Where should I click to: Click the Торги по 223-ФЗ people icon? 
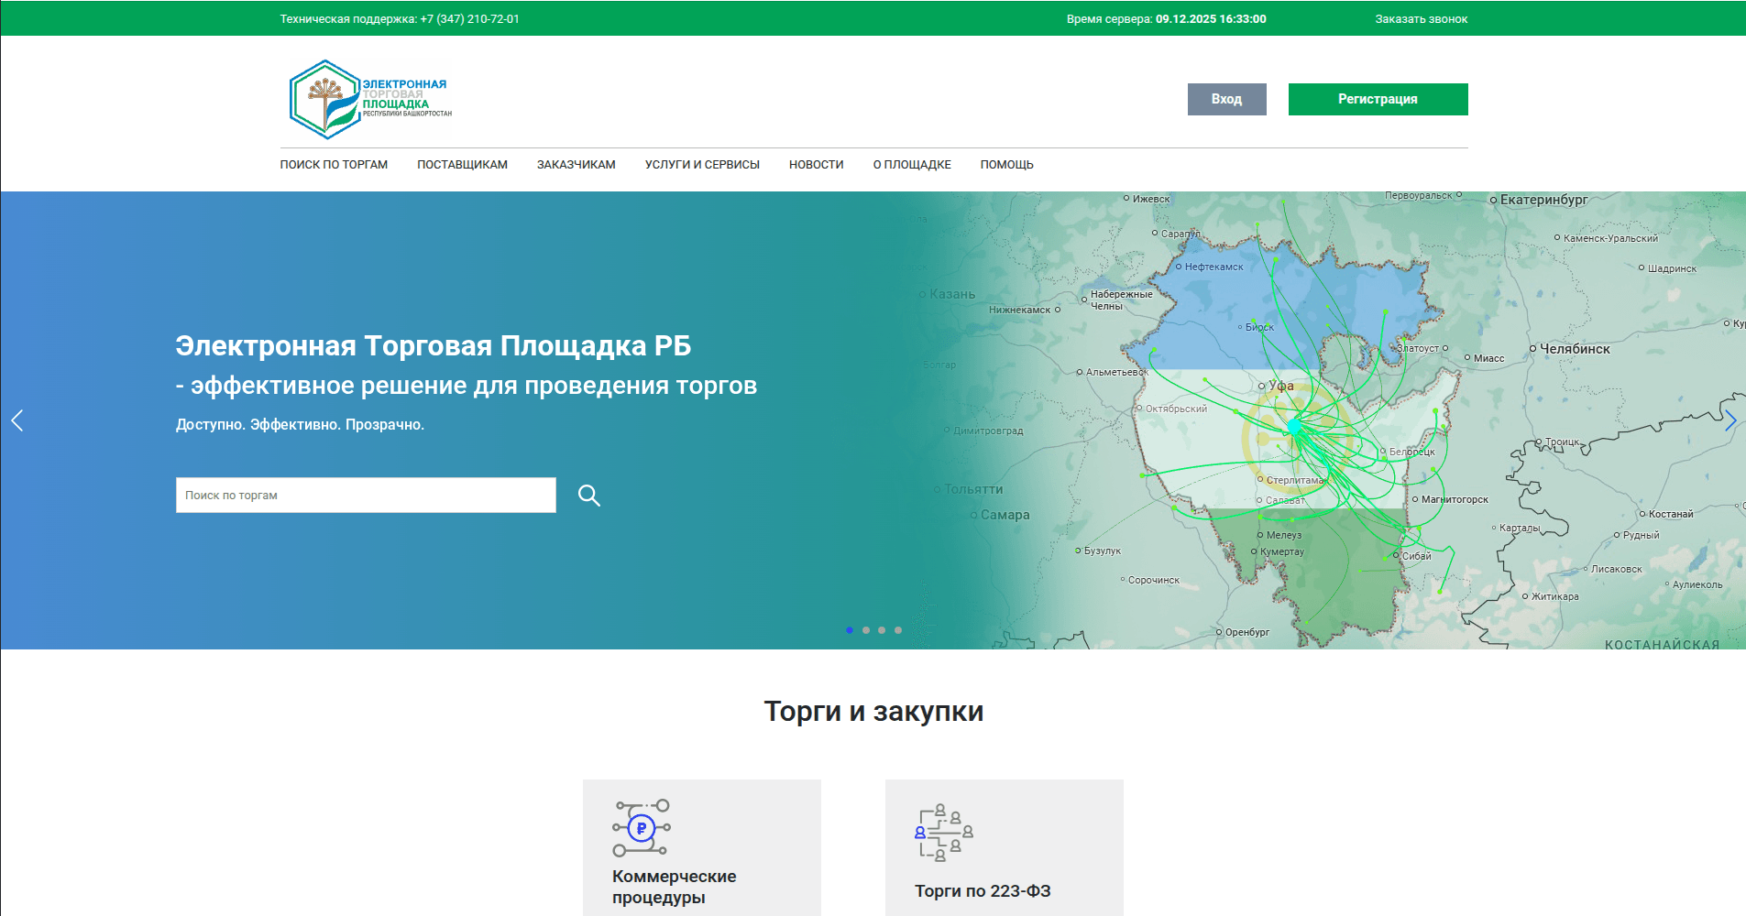pyautogui.click(x=944, y=833)
